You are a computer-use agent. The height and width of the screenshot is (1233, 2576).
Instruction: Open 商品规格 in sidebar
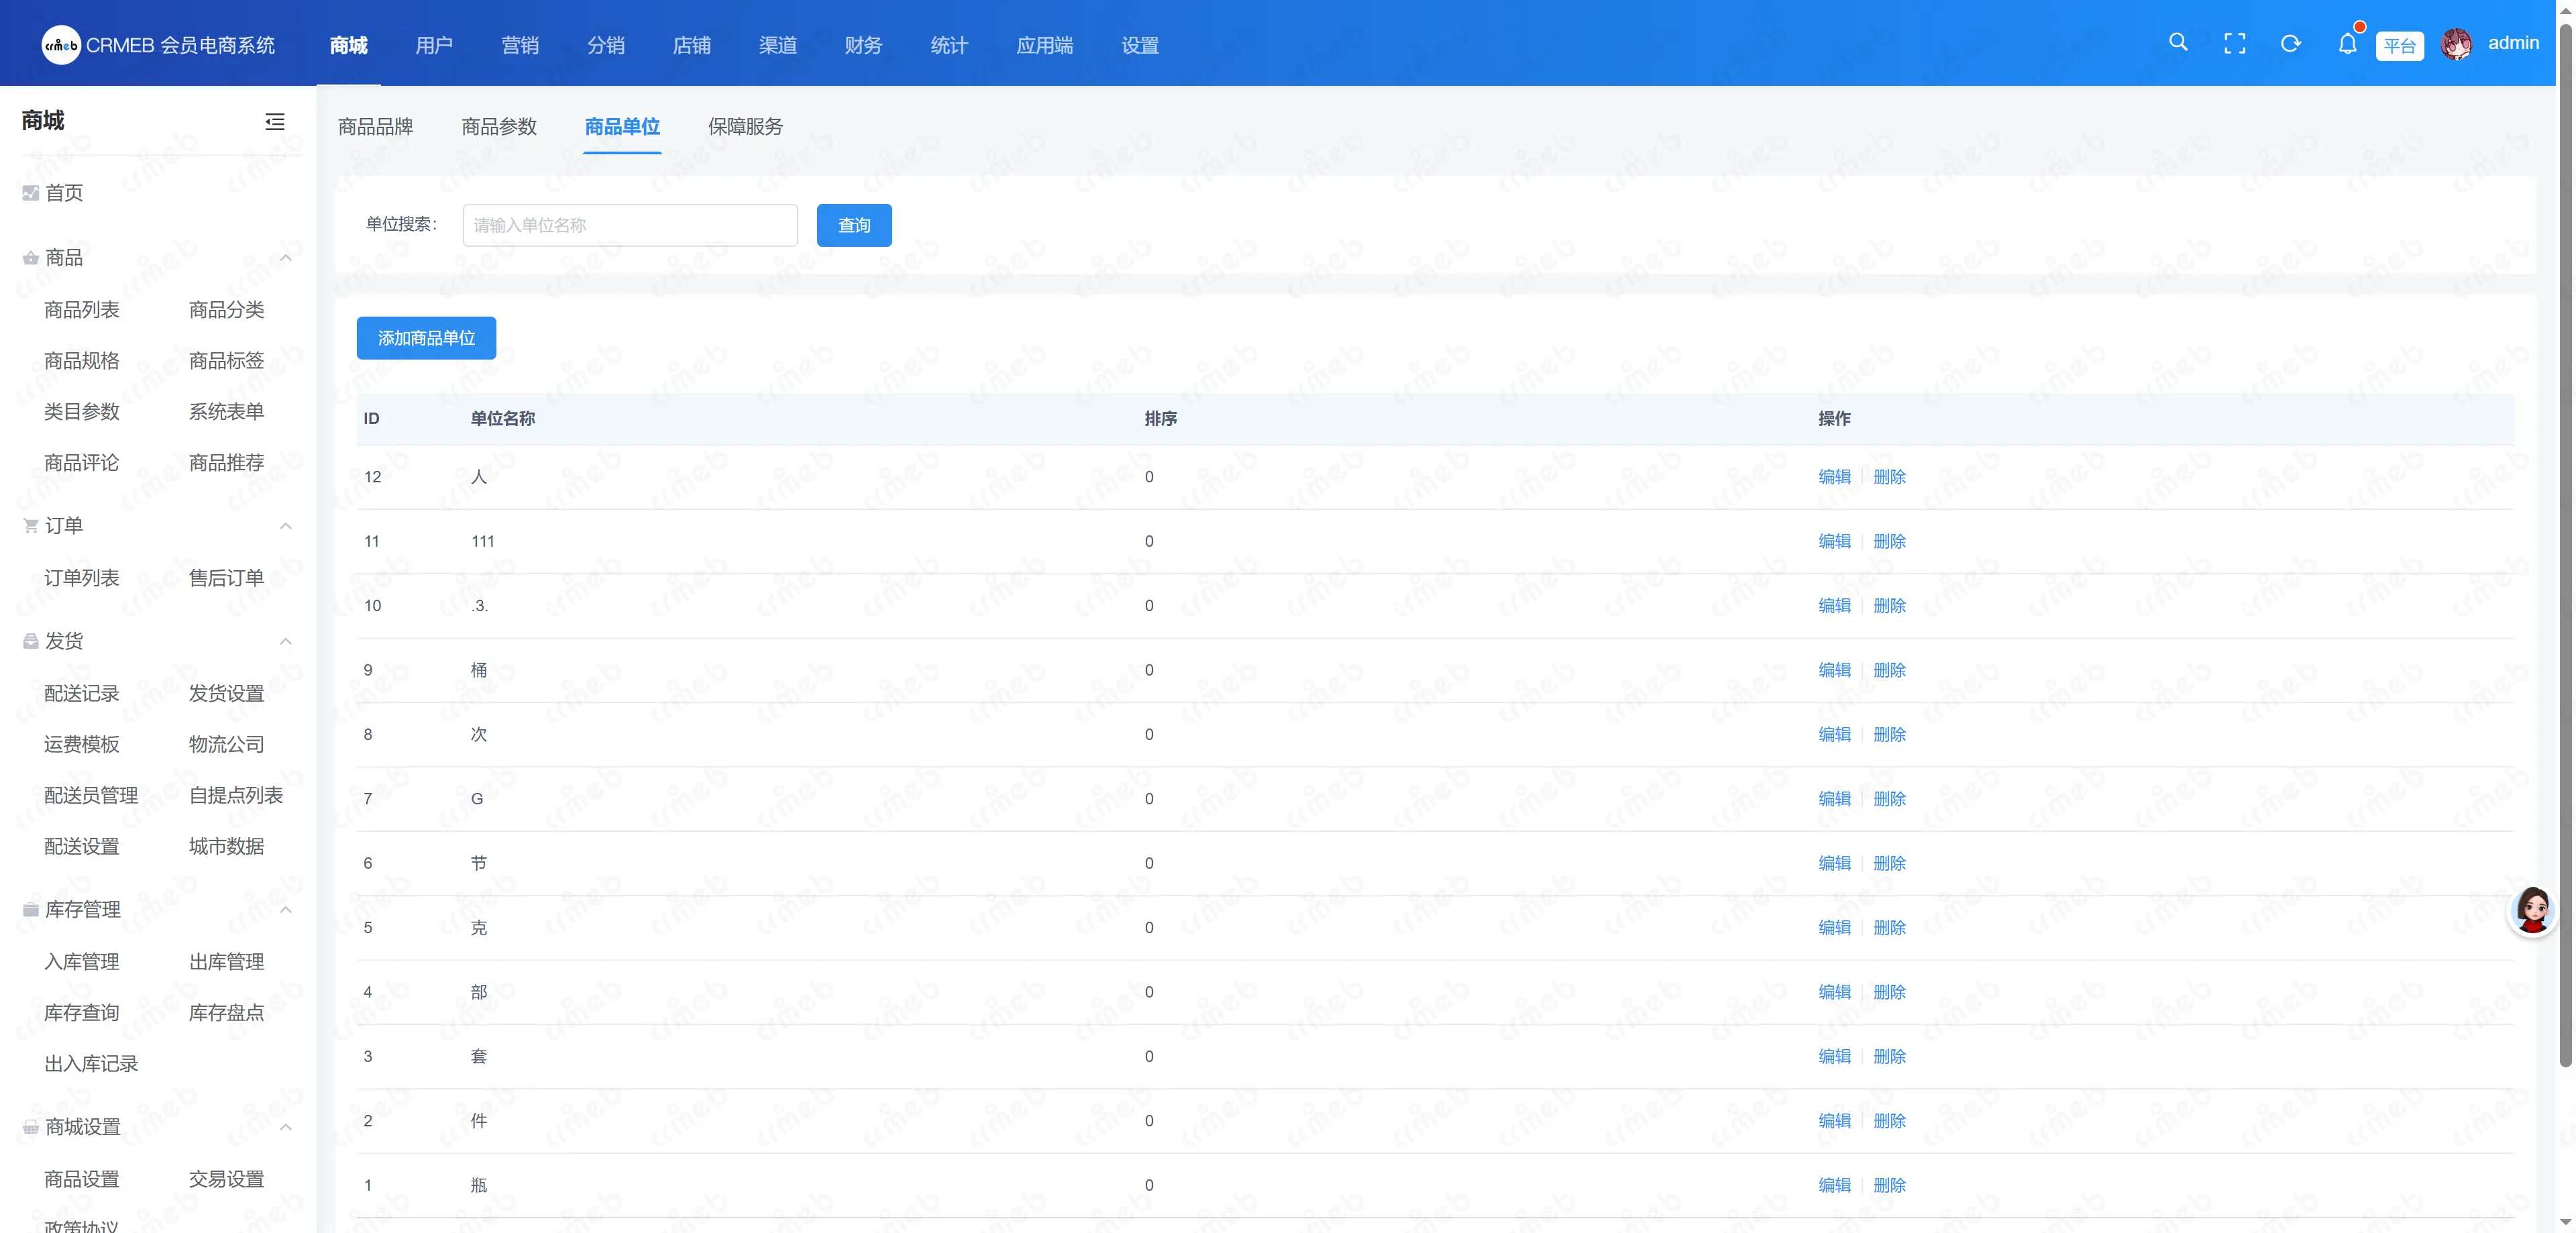tap(82, 361)
